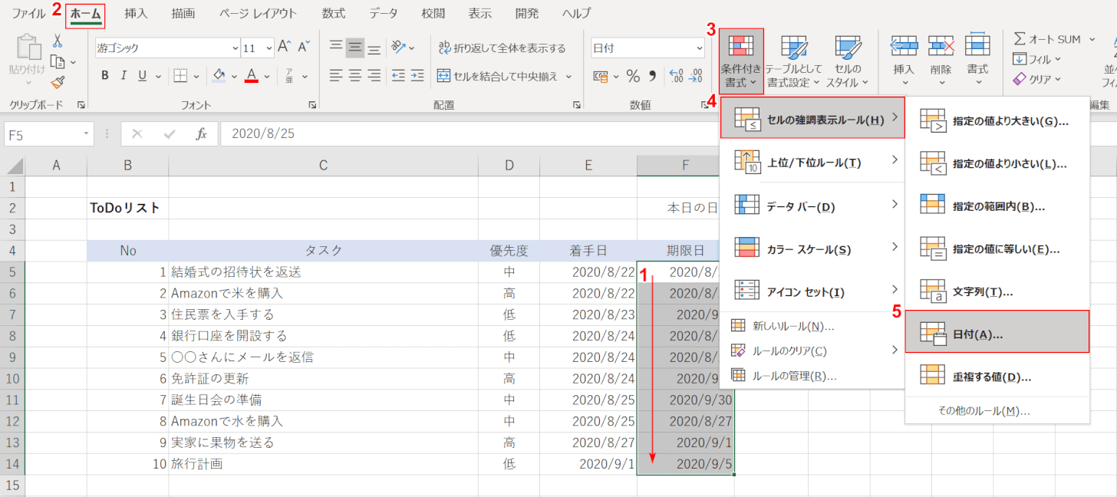Open the font size dropdown showing 11
This screenshot has height=497, width=1117.
tap(269, 48)
